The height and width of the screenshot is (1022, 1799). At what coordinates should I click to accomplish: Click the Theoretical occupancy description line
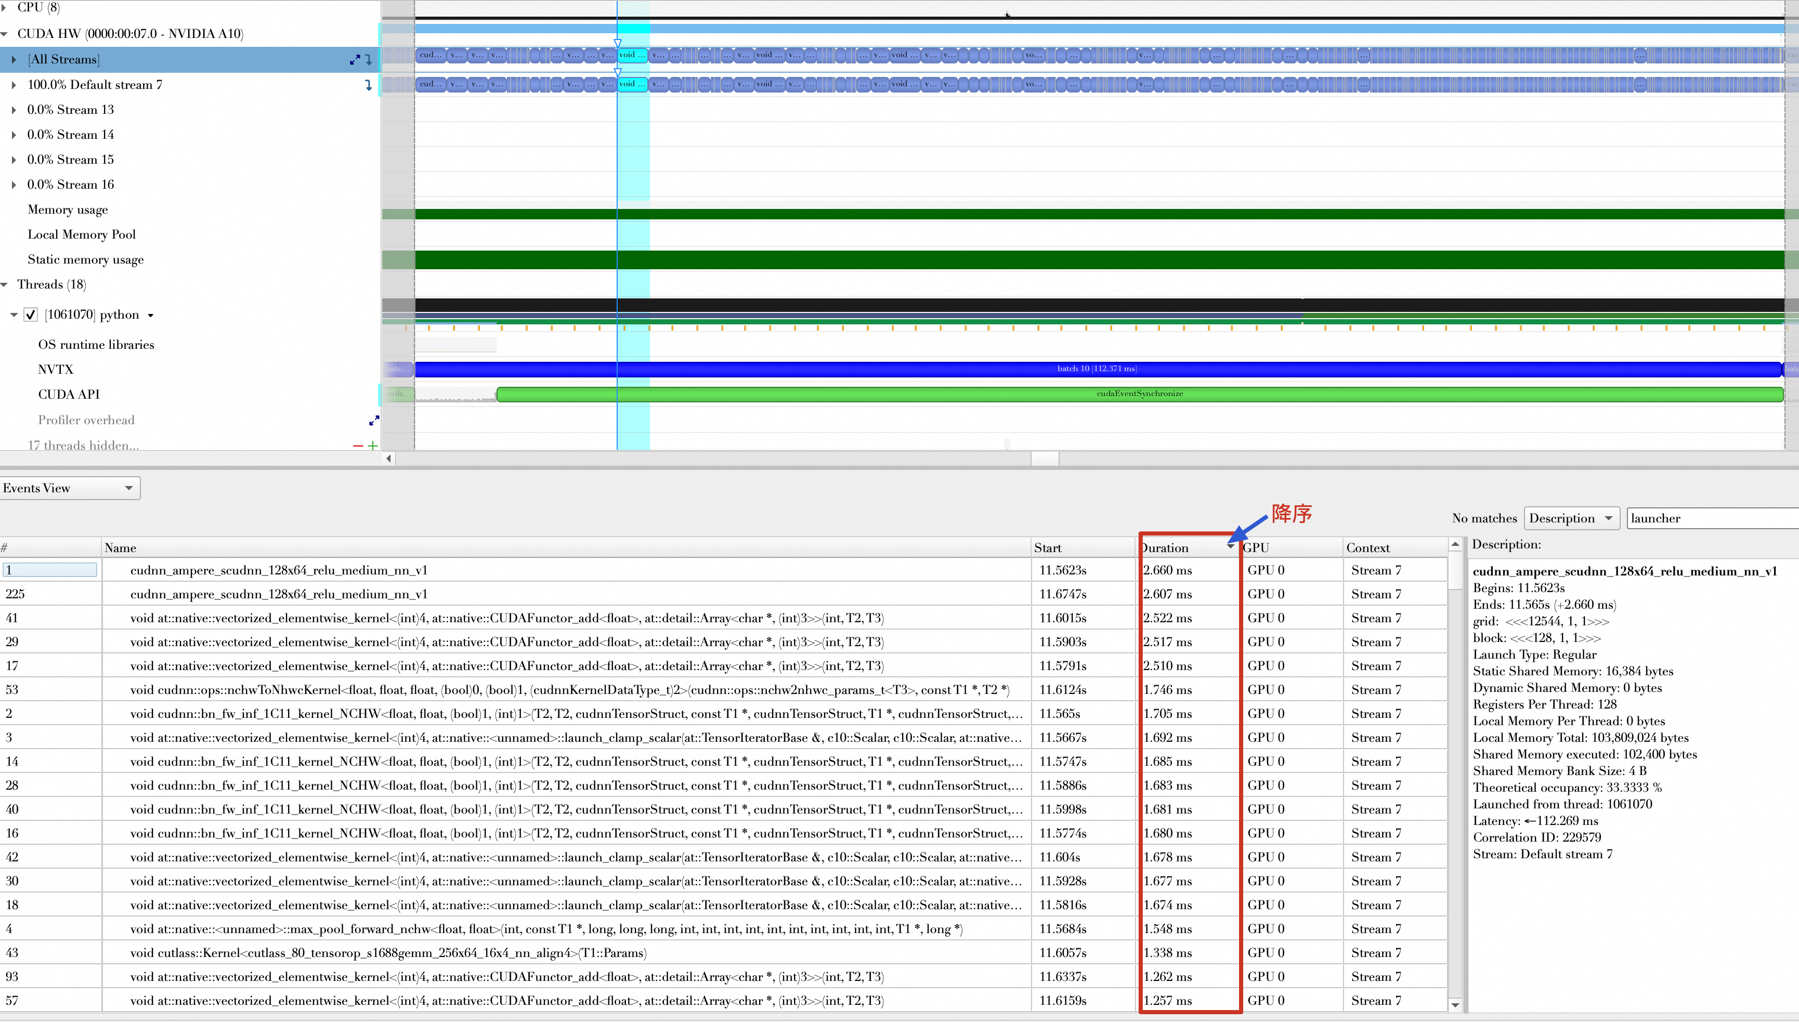coord(1568,788)
